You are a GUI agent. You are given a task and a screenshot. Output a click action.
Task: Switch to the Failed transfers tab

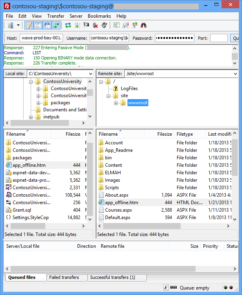coord(64,277)
